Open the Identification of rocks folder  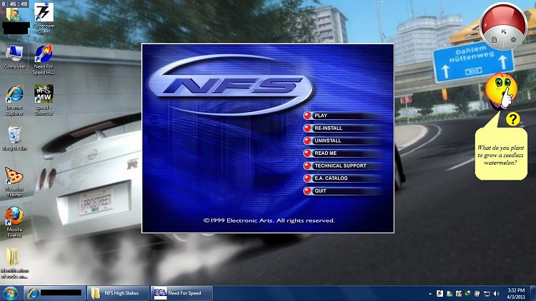pyautogui.click(x=14, y=263)
